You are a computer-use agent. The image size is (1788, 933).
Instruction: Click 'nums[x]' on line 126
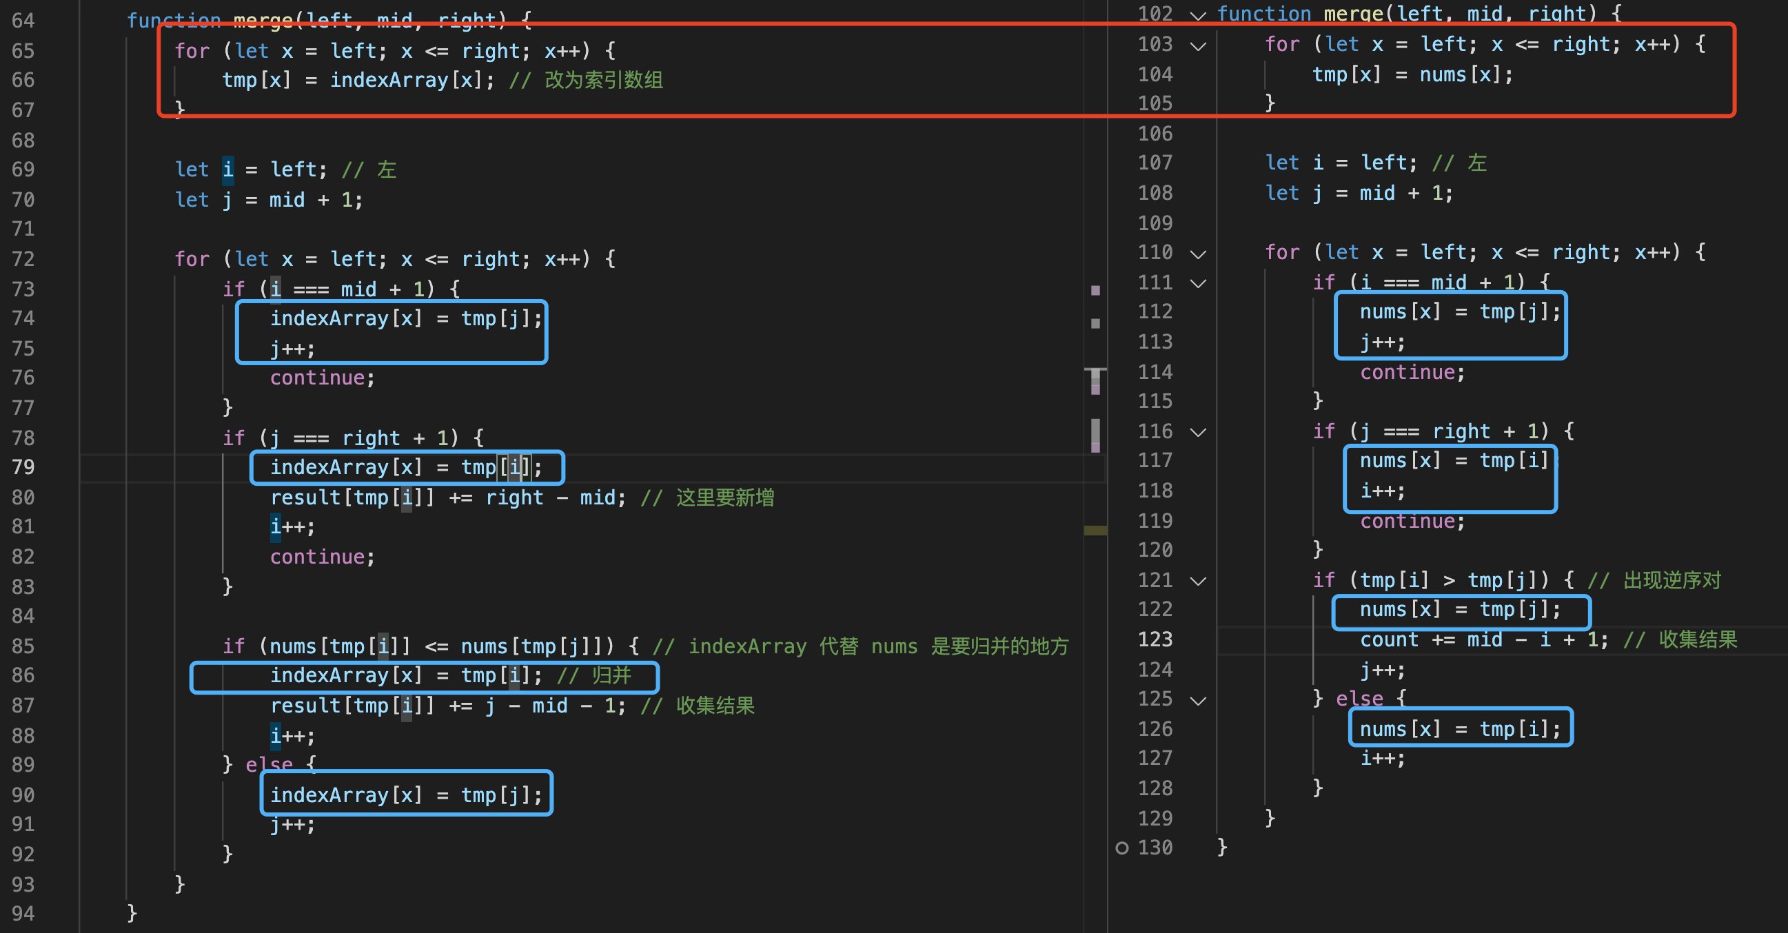1399,729
